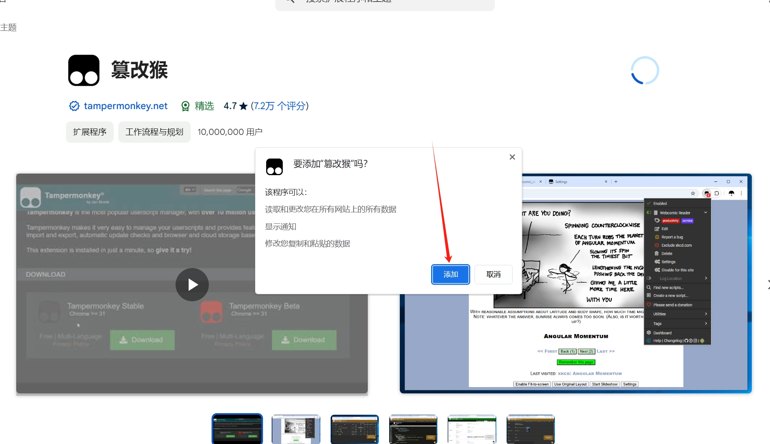Open the tampermonkey.net publisher link
The image size is (770, 444).
(126, 106)
